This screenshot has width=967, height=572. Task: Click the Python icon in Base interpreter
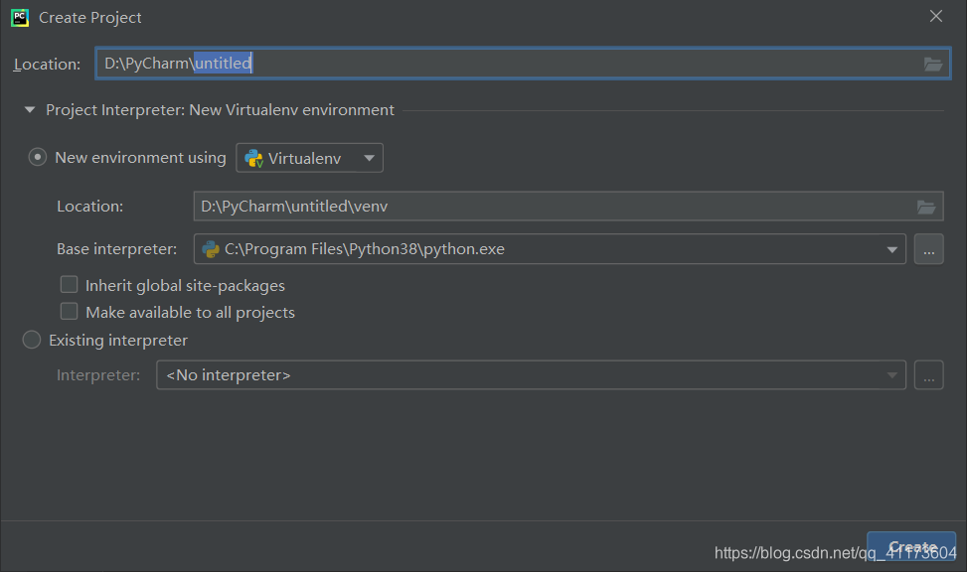point(211,249)
